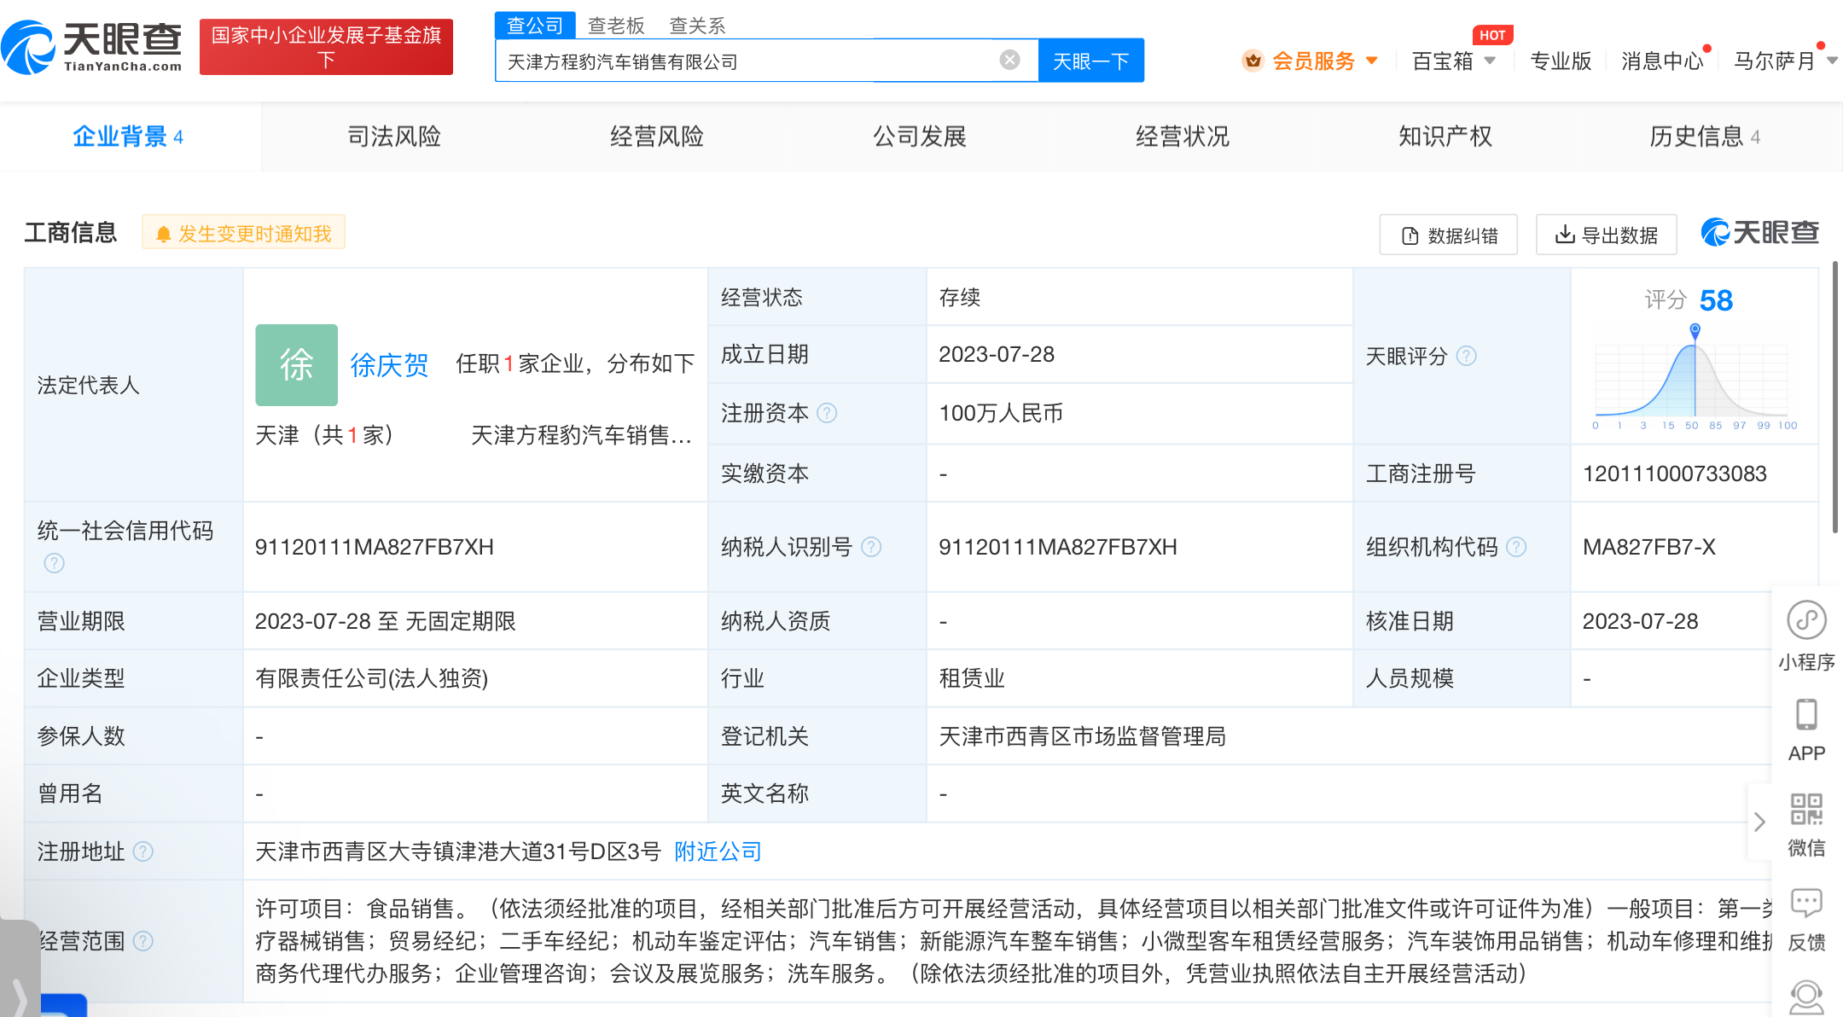The image size is (1843, 1017).
Task: Clear the search box with the X icon
Action: (1009, 60)
